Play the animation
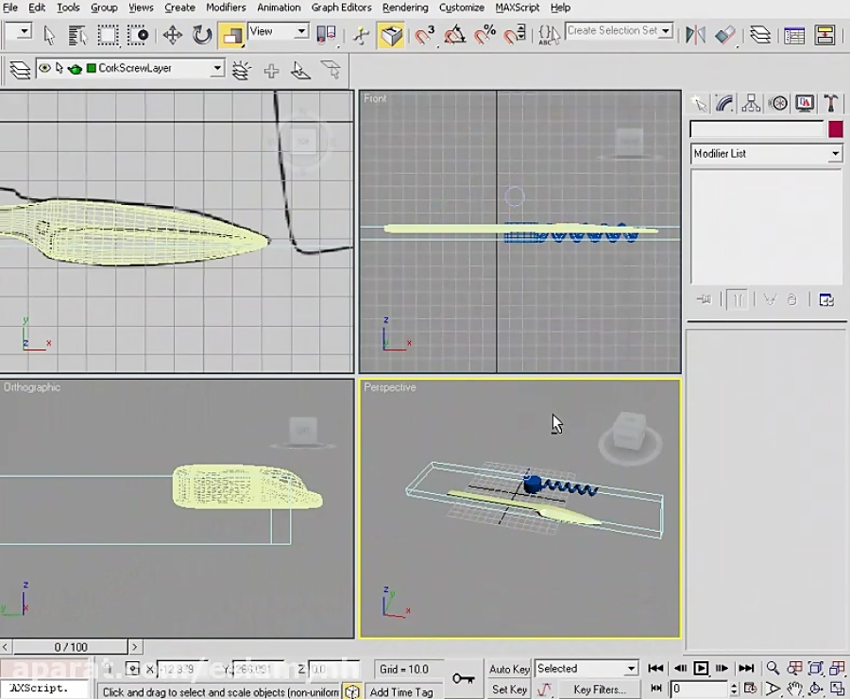 click(x=701, y=668)
